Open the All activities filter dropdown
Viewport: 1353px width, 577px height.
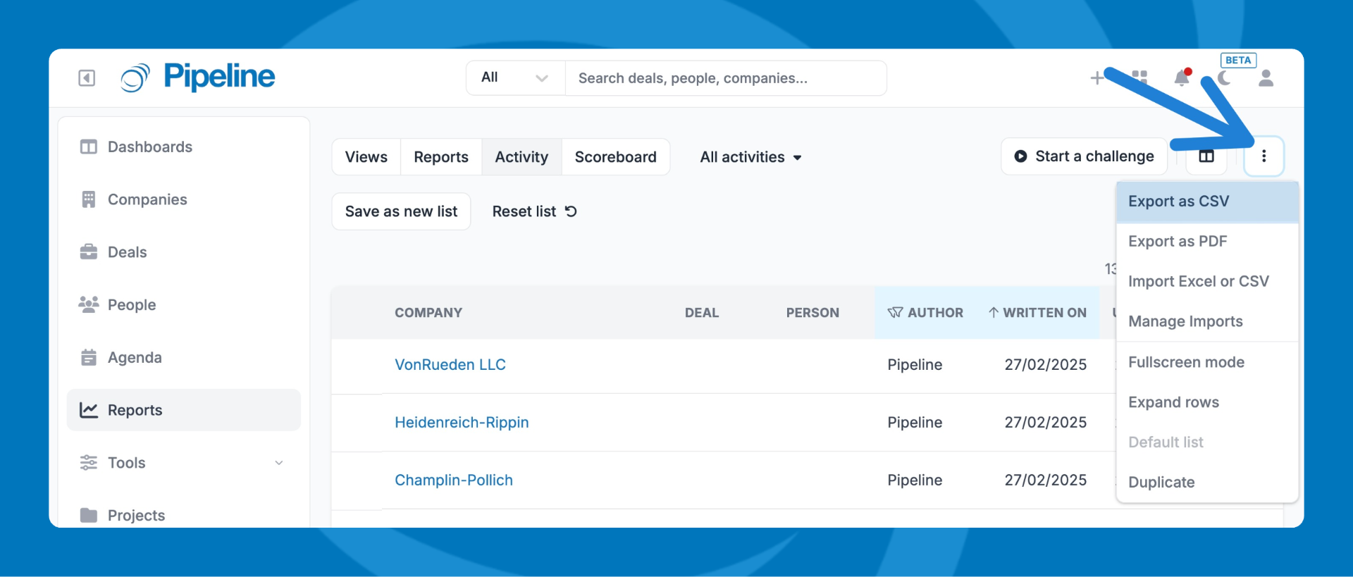pyautogui.click(x=750, y=157)
